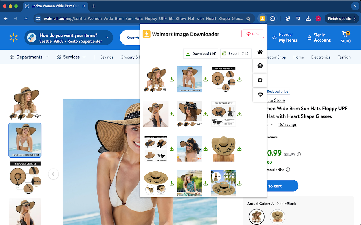Click the Walmart Image Downloader extension toolbar icon
The width and height of the screenshot is (361, 225).
click(x=262, y=19)
